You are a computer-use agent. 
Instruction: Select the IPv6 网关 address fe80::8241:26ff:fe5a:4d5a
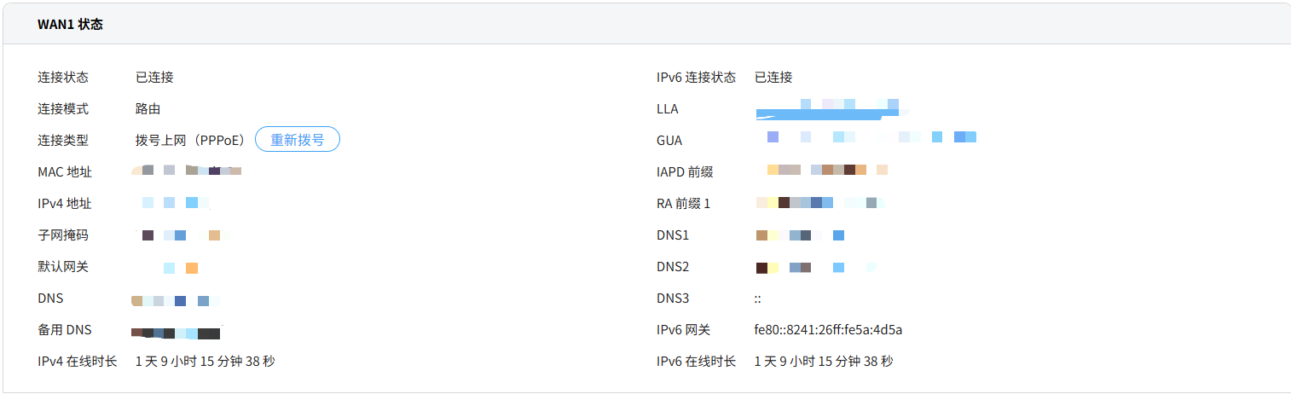pyautogui.click(x=828, y=330)
